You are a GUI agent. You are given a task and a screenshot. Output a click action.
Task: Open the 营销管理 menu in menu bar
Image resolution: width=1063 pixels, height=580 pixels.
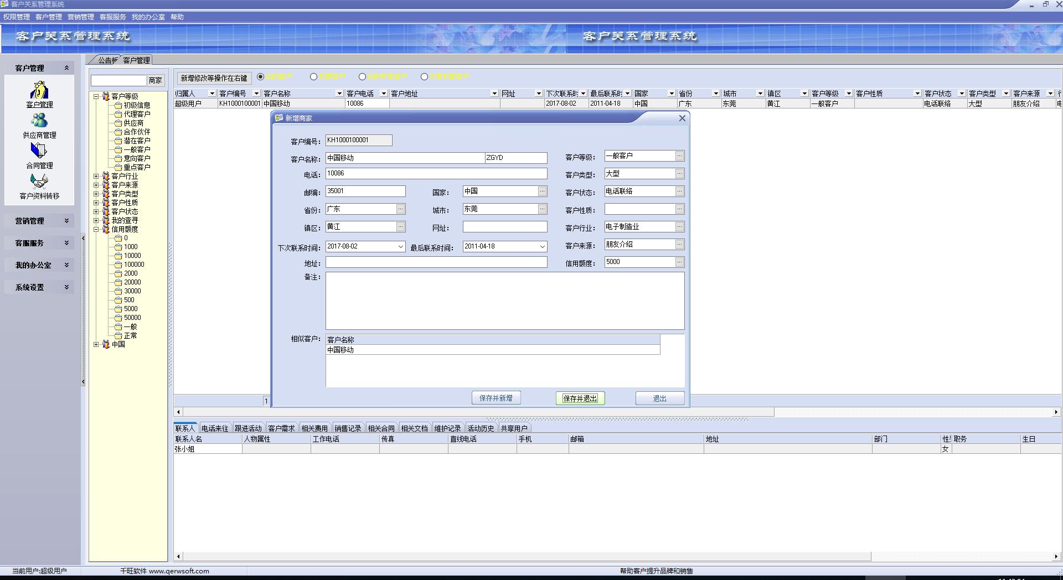(x=81, y=17)
